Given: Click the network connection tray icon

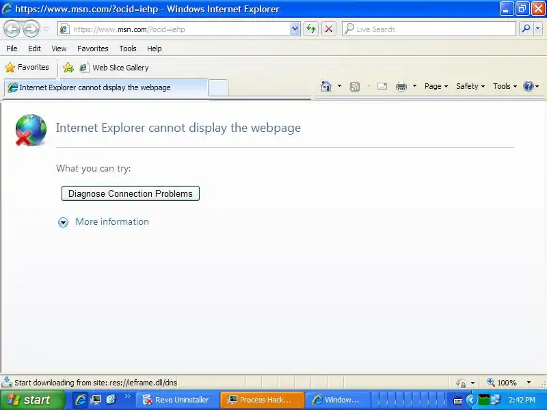Looking at the screenshot, I should [x=495, y=400].
